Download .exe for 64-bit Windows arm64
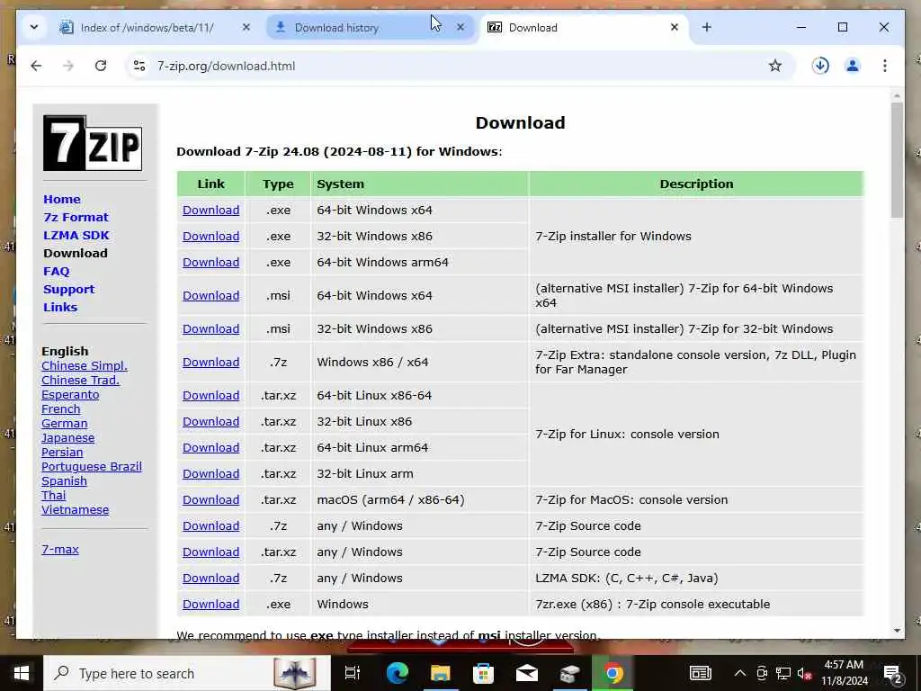The width and height of the screenshot is (921, 691). (210, 262)
